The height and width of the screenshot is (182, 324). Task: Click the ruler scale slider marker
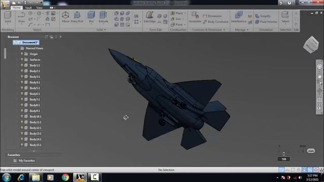click(x=283, y=154)
